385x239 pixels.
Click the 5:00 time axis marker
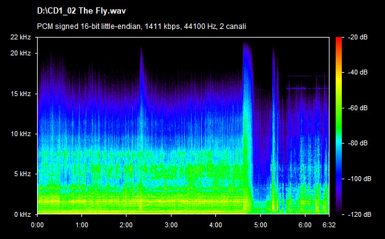coord(260,225)
